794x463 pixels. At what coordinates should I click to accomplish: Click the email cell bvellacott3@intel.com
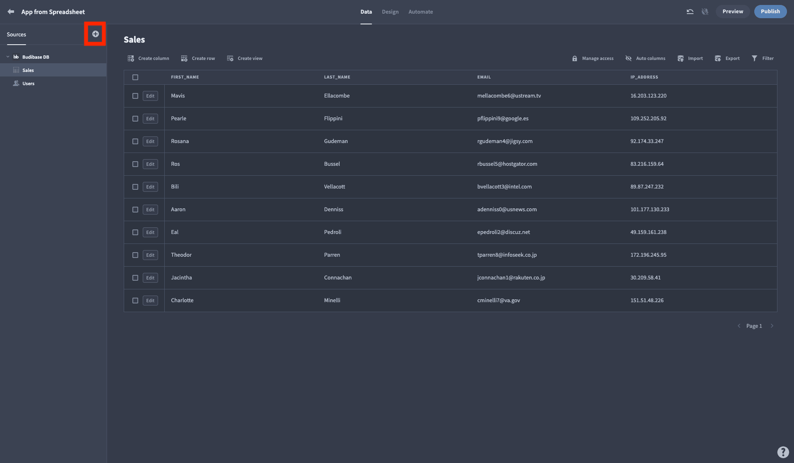[504, 186]
